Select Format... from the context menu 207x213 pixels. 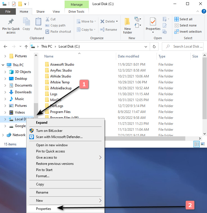point(43,176)
